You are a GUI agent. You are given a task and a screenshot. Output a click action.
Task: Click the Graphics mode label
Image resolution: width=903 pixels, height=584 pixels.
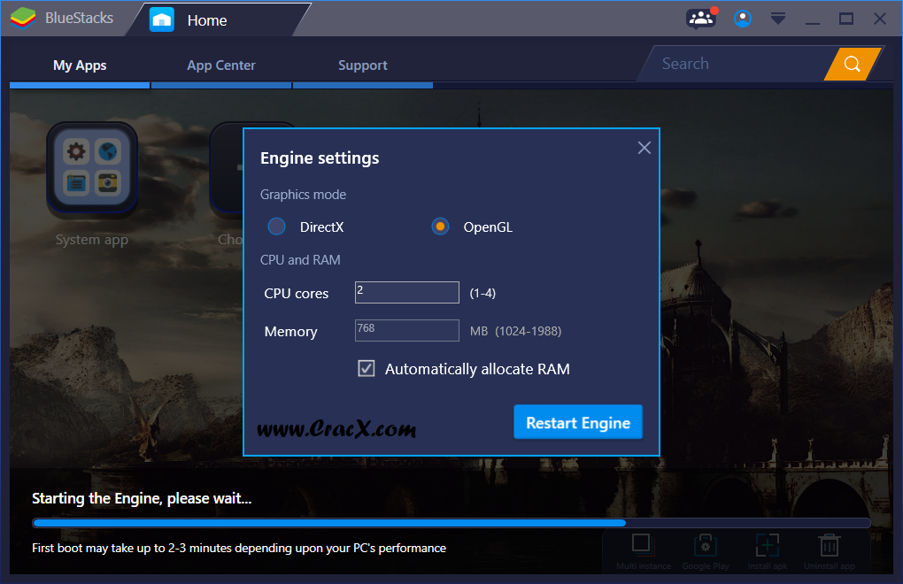click(303, 195)
